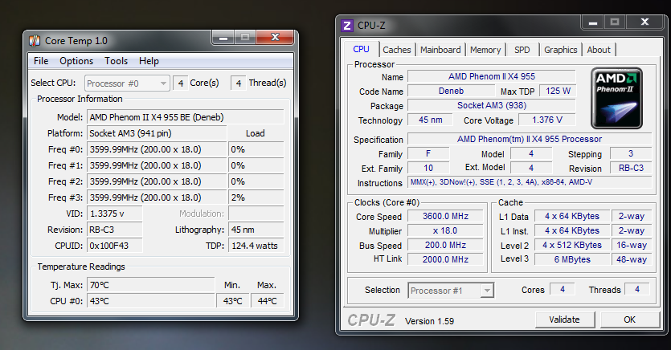The image size is (671, 350).
Task: Click the VID value 1.3375 v
Action: [x=115, y=214]
